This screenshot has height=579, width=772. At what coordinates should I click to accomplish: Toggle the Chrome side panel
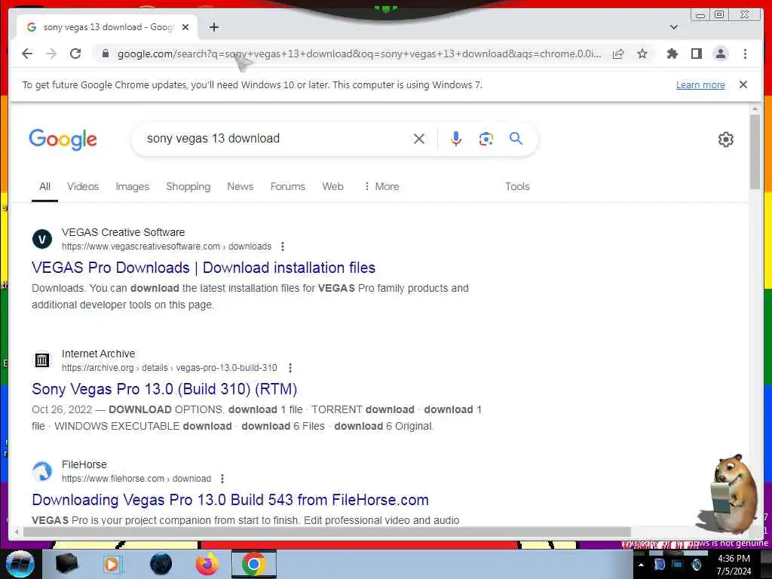point(696,54)
